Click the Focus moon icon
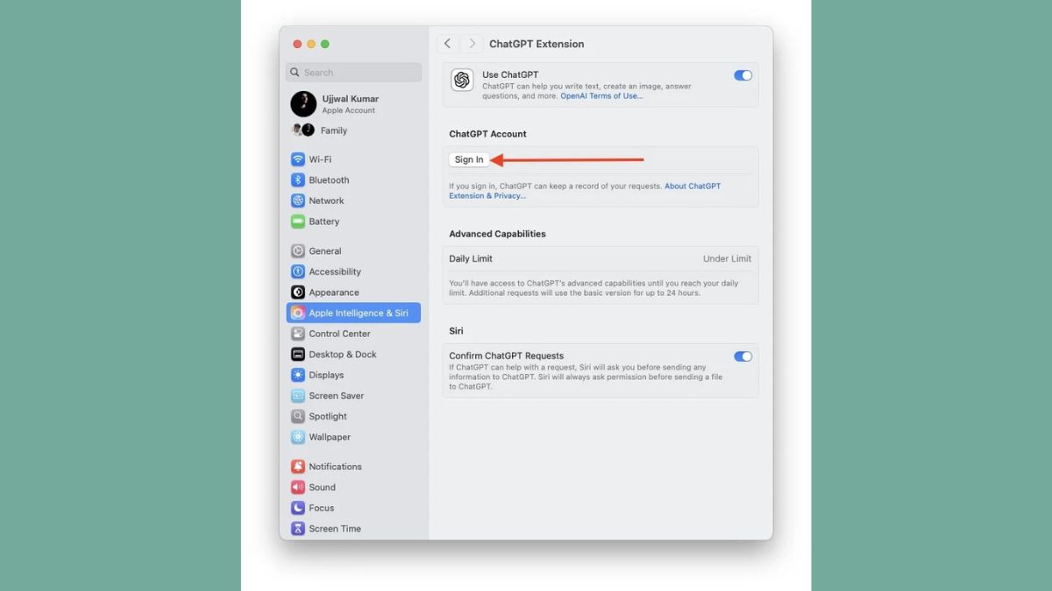1052x591 pixels. (298, 508)
